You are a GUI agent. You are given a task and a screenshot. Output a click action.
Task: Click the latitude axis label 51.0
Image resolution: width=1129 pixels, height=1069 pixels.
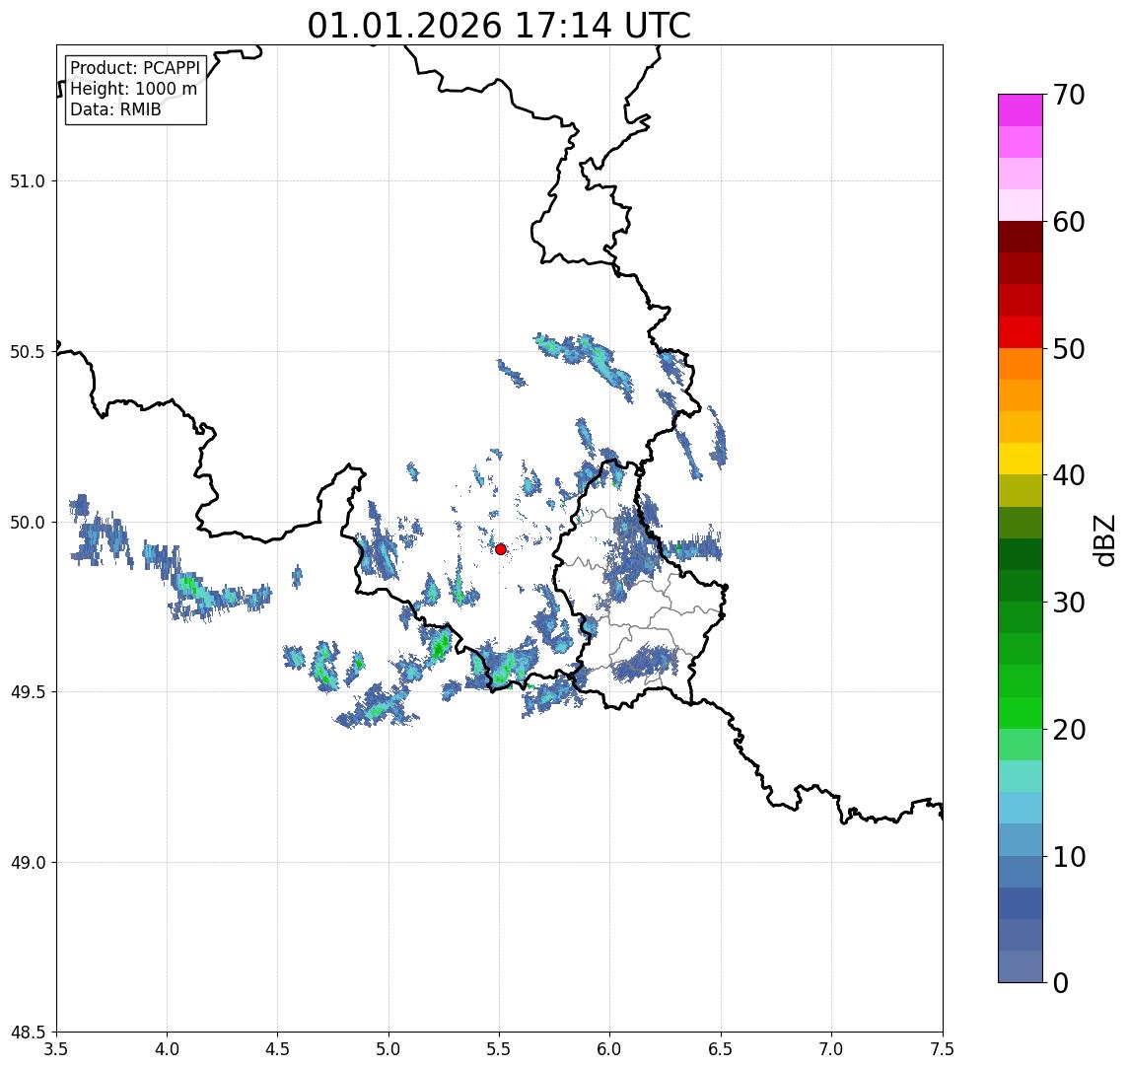[x=28, y=181]
